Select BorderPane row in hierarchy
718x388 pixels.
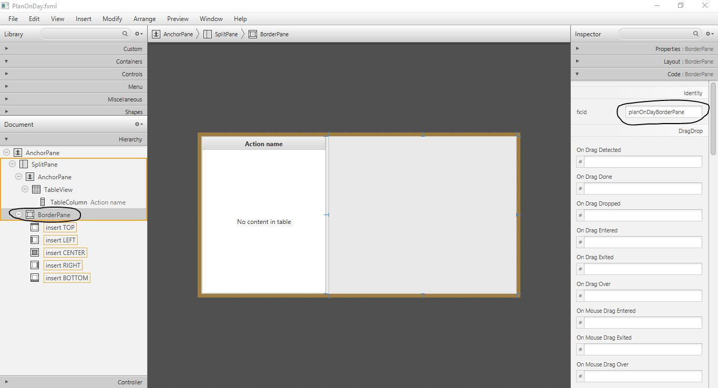pyautogui.click(x=74, y=215)
